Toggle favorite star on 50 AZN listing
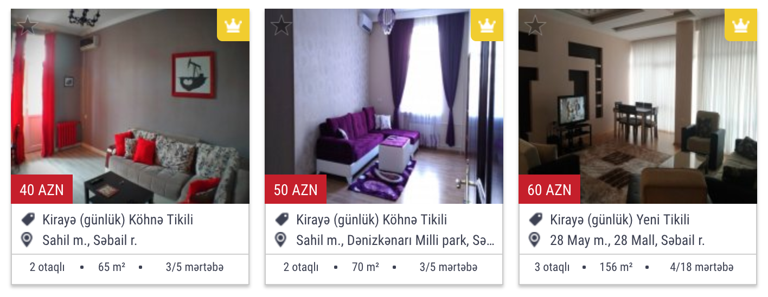The image size is (768, 297). (x=281, y=25)
